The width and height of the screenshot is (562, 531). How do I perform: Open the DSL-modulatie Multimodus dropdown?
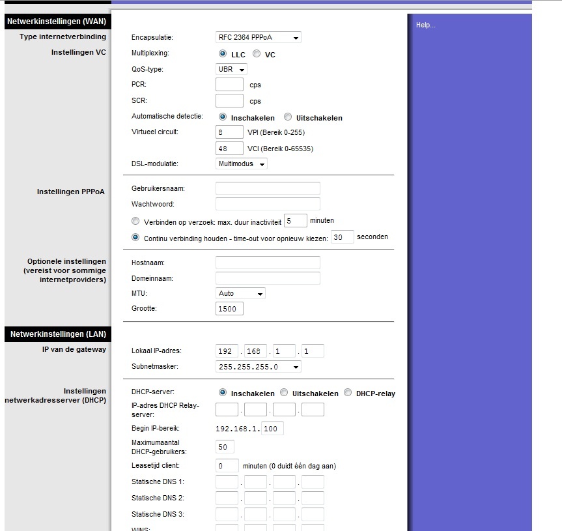tap(241, 164)
